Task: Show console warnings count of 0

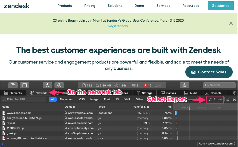Action: coord(158,85)
